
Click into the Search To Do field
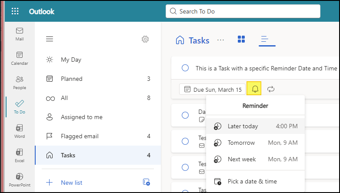[243, 11]
